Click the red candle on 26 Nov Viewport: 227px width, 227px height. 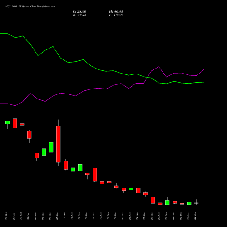click(153, 200)
